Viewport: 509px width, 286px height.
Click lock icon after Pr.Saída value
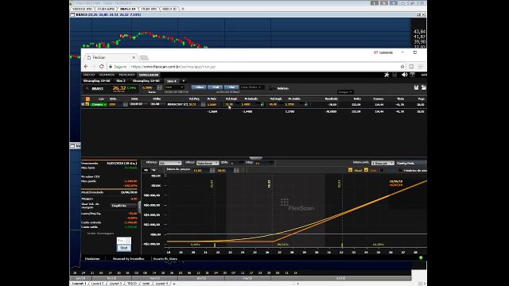[305, 104]
